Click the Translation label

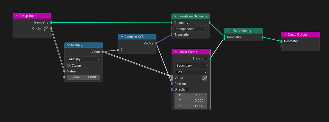(x=182, y=35)
